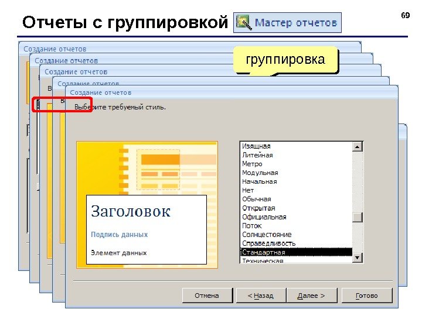The width and height of the screenshot is (422, 316).
Task: Click the Заголовок preview text
Action: pos(131,211)
